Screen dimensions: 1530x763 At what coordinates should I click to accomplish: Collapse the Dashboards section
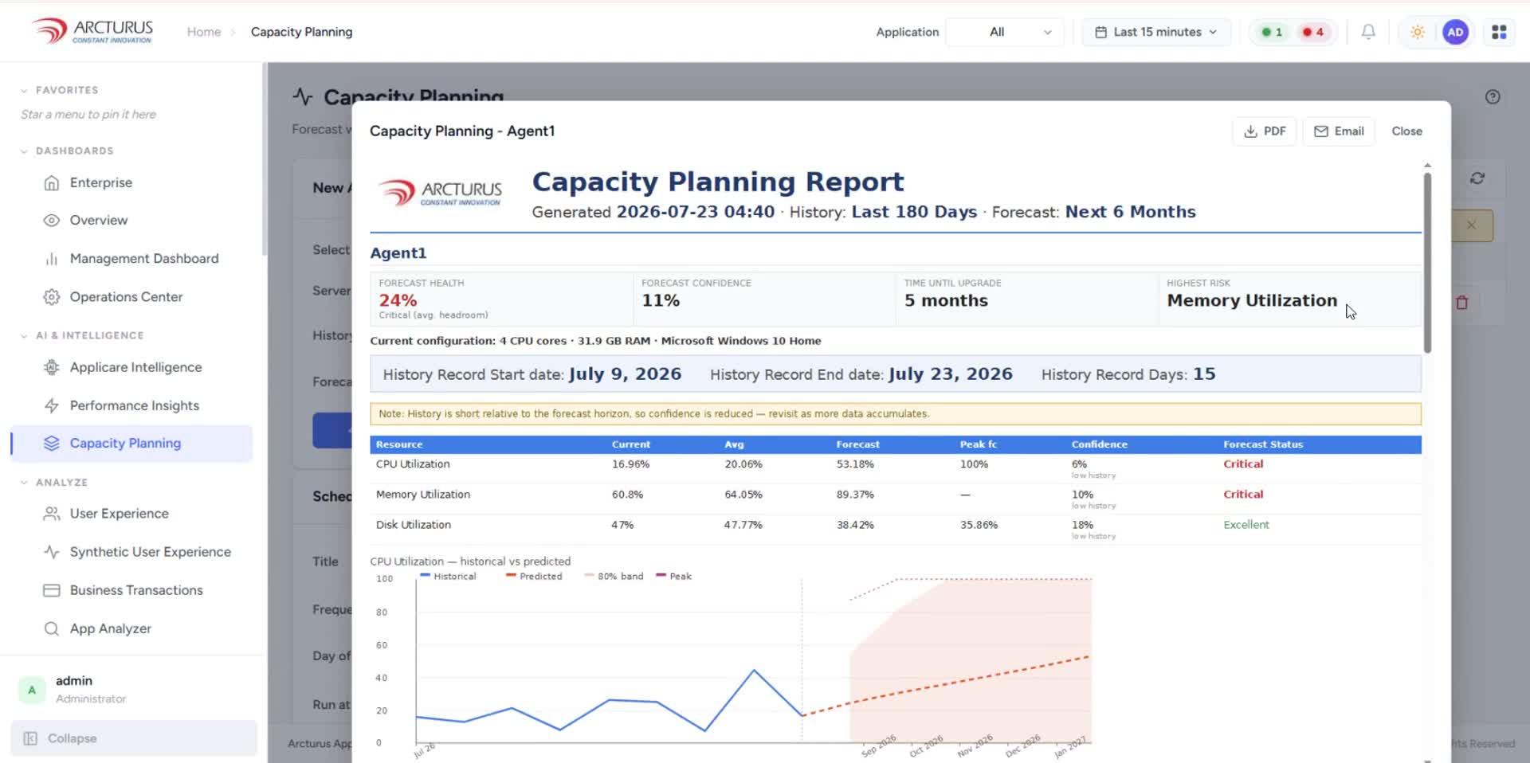pyautogui.click(x=67, y=151)
